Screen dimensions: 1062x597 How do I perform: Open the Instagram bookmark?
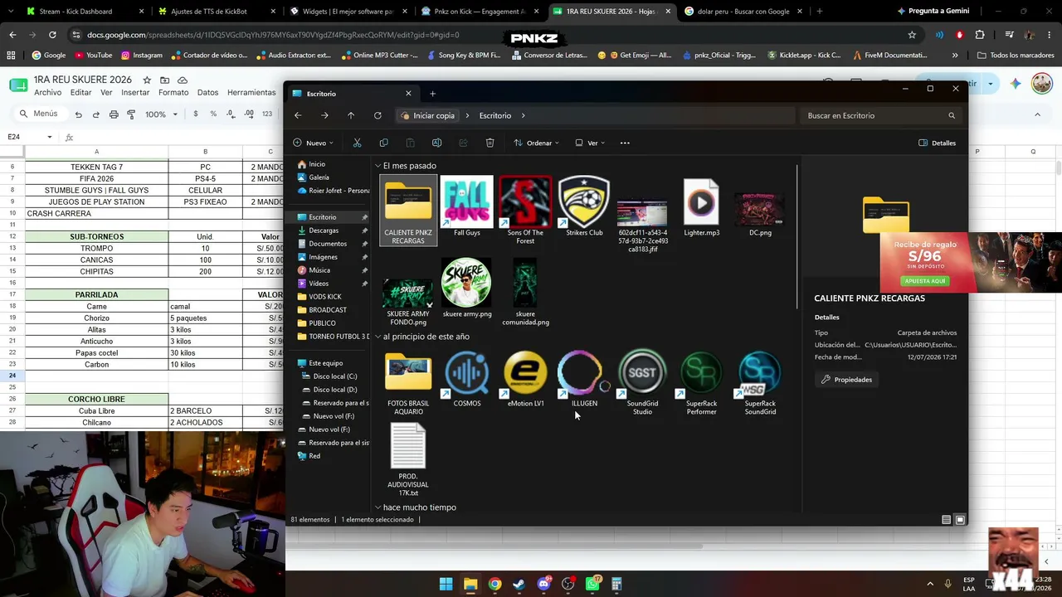[142, 55]
